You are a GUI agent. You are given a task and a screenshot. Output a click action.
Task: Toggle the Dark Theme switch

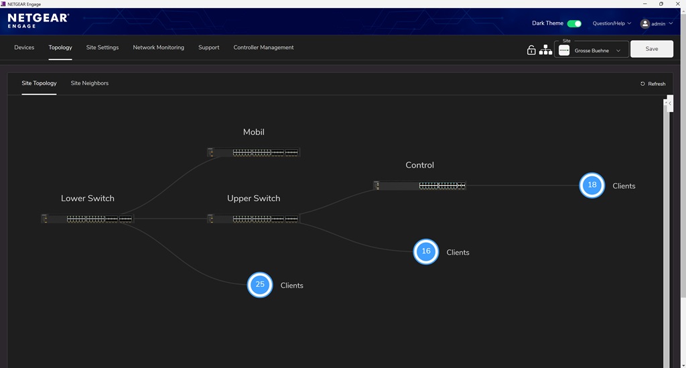pos(574,23)
